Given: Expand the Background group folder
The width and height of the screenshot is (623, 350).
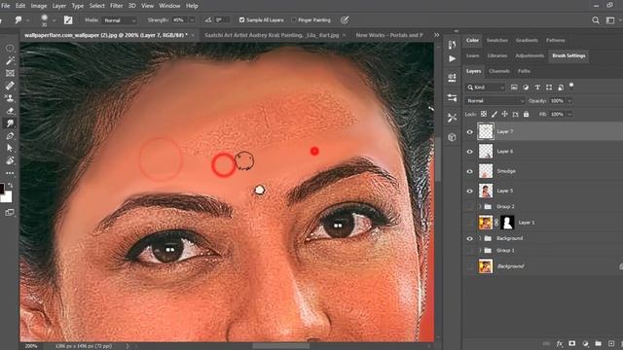Looking at the screenshot, I should 480,238.
